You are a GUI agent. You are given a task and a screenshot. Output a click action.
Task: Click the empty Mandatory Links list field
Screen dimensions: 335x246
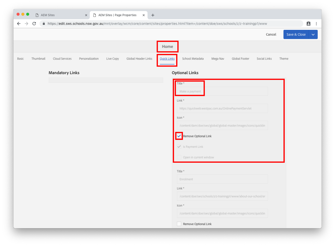106,80
